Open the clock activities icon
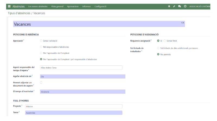Screen dimensions: 217x121 click(x=185, y=6)
